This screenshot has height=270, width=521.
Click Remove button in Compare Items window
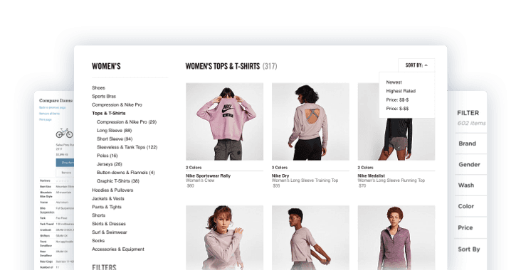tap(65, 173)
